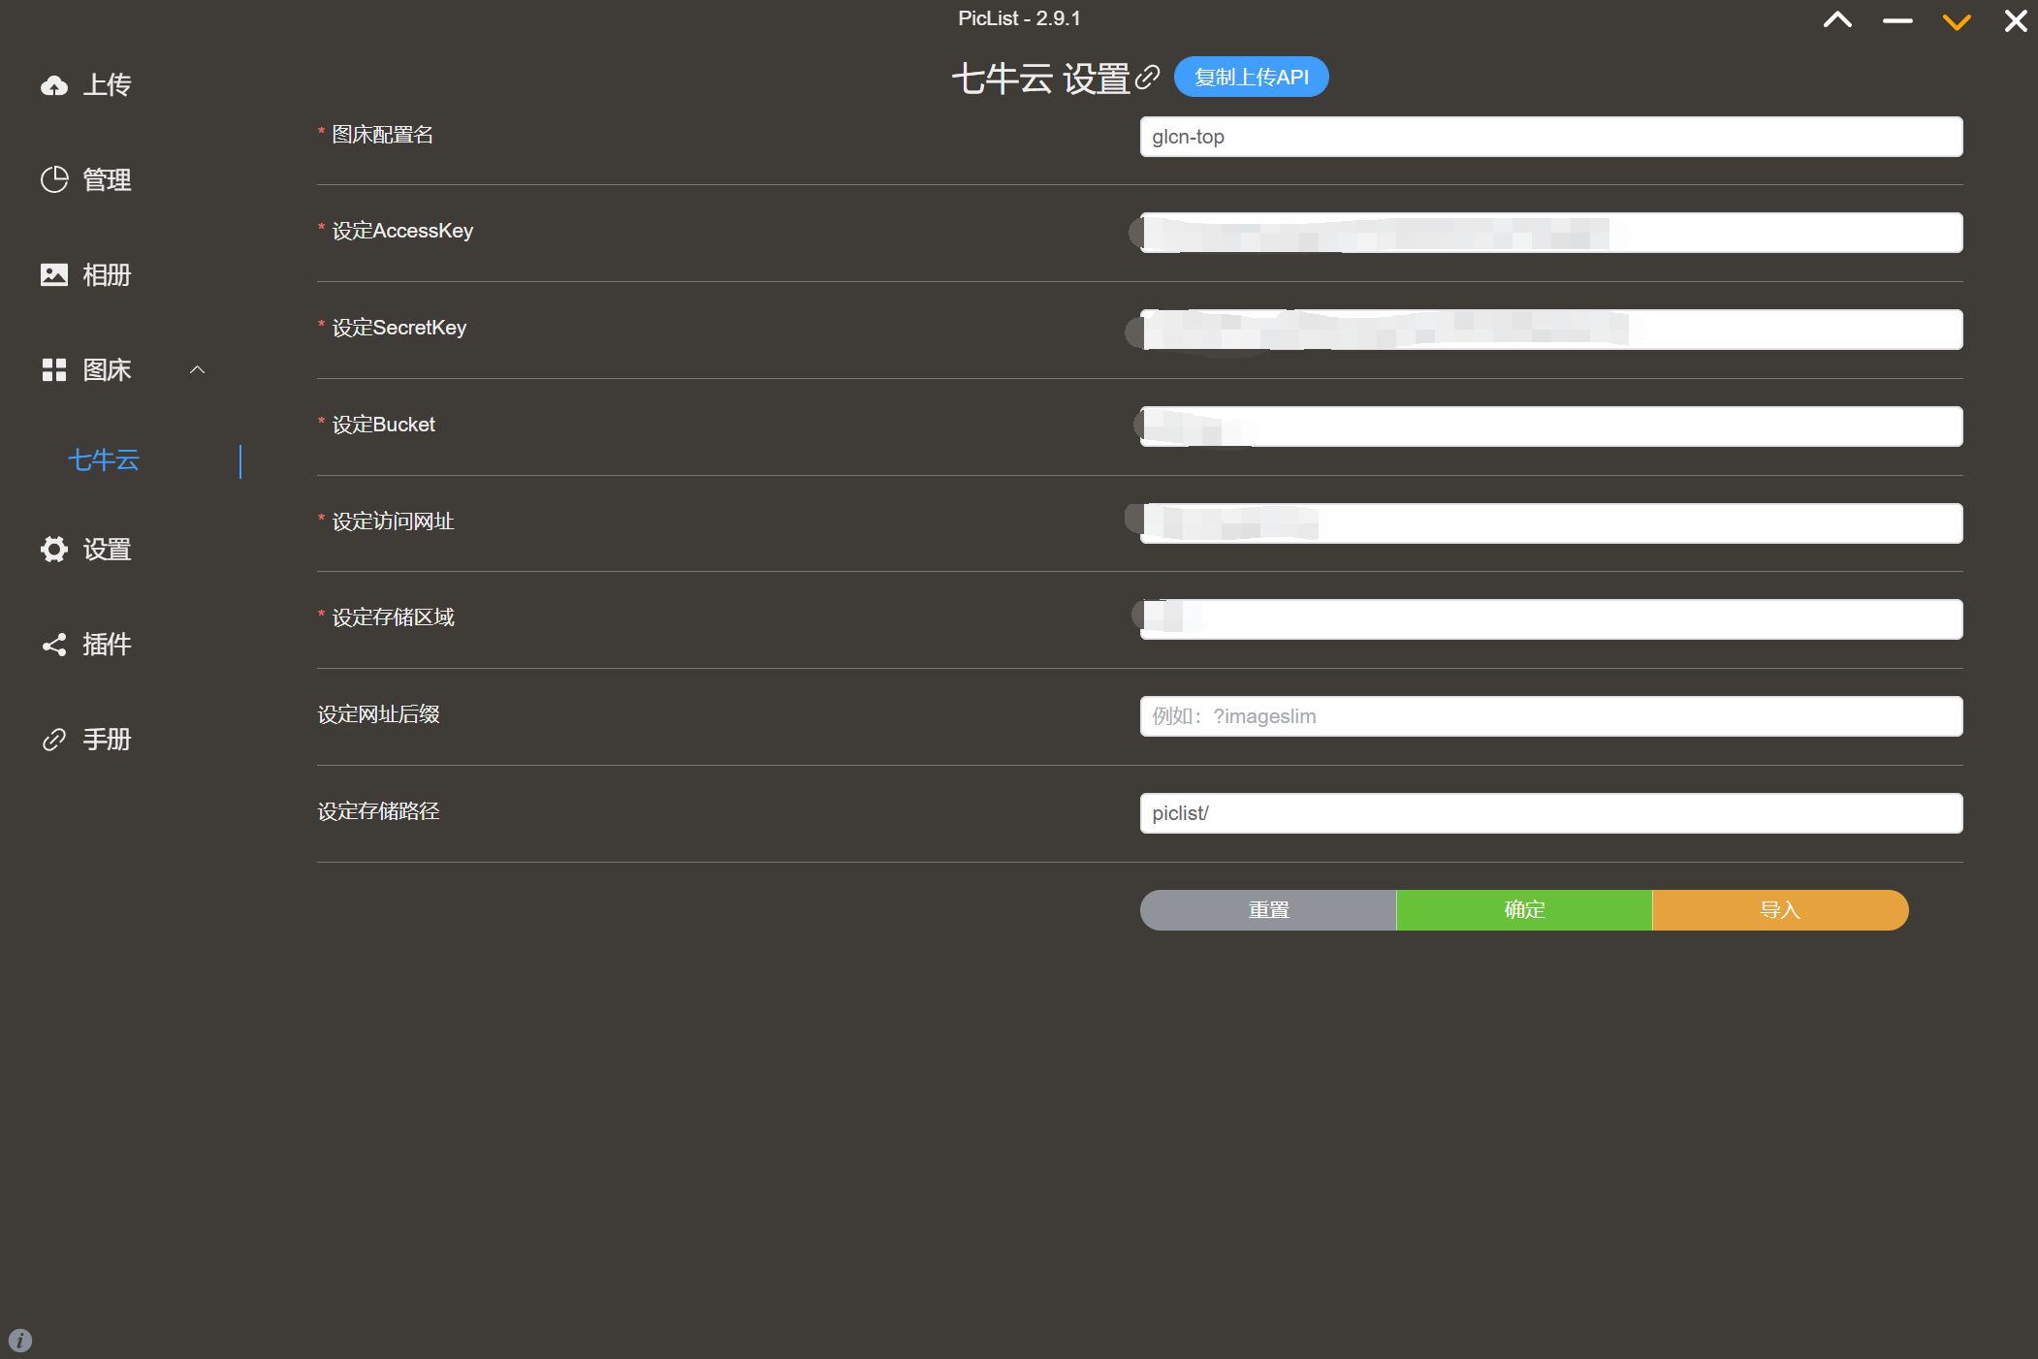Collapse the 图床 submenu chevron

point(198,369)
